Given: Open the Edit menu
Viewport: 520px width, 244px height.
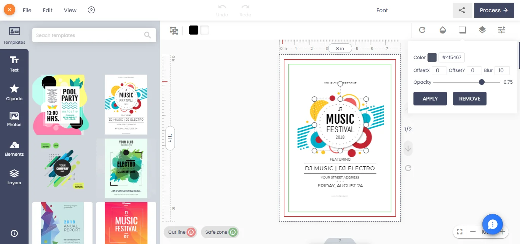Looking at the screenshot, I should [x=48, y=10].
